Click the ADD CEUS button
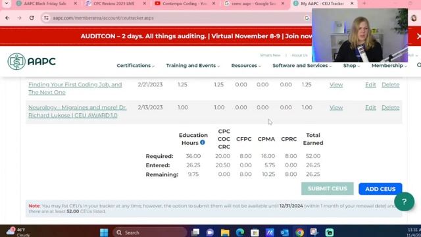The image size is (421, 237). (380, 189)
